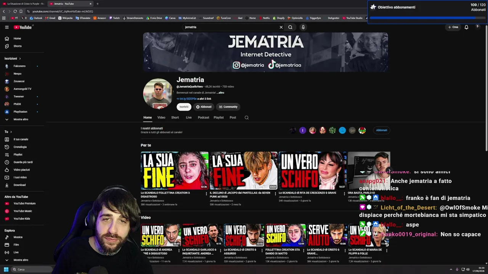This screenshot has width=488, height=274.
Task: Clear the search box with the X
Action: 281,27
